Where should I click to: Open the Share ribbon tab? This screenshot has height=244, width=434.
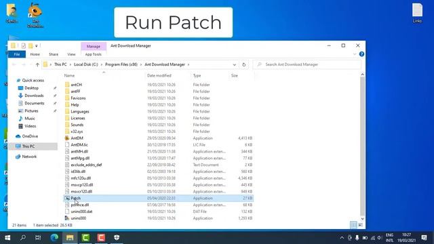[54, 54]
